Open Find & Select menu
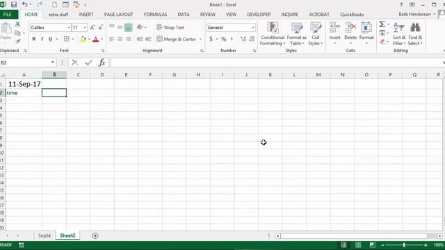 (415, 34)
